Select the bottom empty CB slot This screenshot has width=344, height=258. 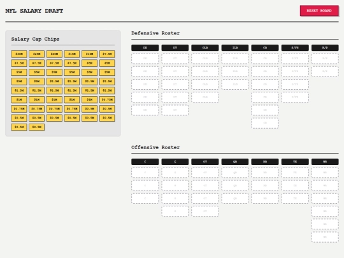click(x=265, y=123)
